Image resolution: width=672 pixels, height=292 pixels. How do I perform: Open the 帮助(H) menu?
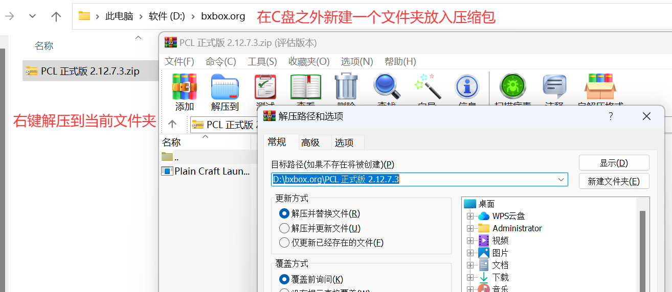(x=400, y=61)
